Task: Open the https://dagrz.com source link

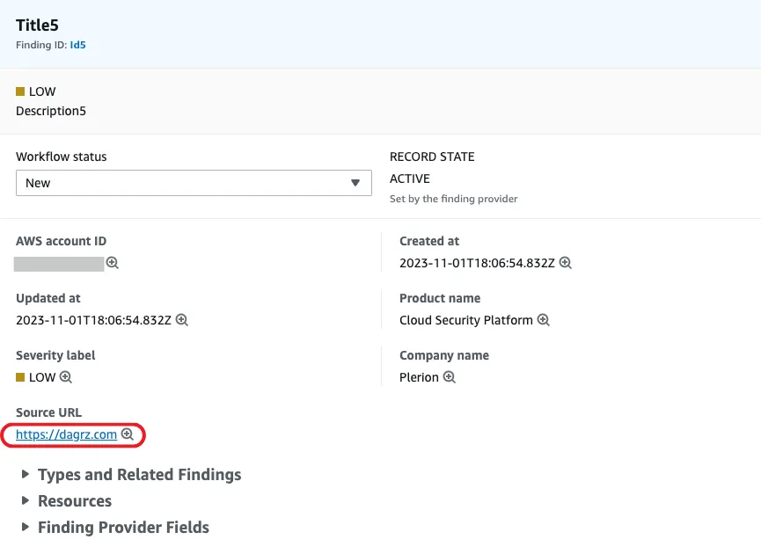Action: [67, 434]
